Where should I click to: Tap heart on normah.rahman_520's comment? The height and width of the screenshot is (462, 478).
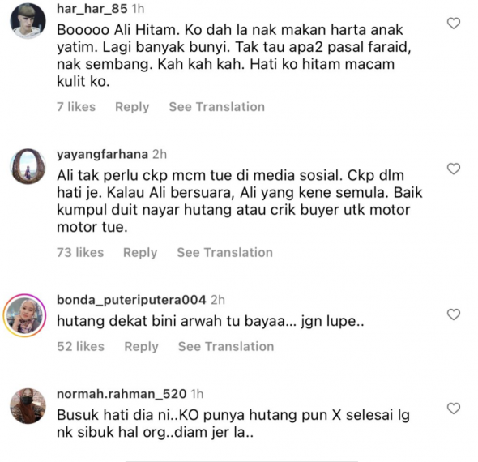[454, 409]
